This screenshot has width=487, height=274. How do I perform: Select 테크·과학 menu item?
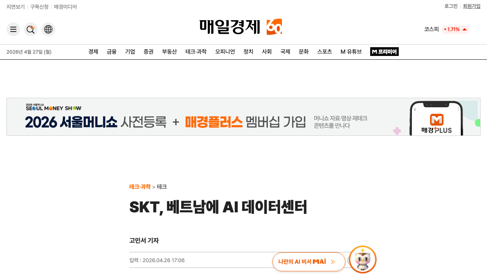[x=196, y=52]
